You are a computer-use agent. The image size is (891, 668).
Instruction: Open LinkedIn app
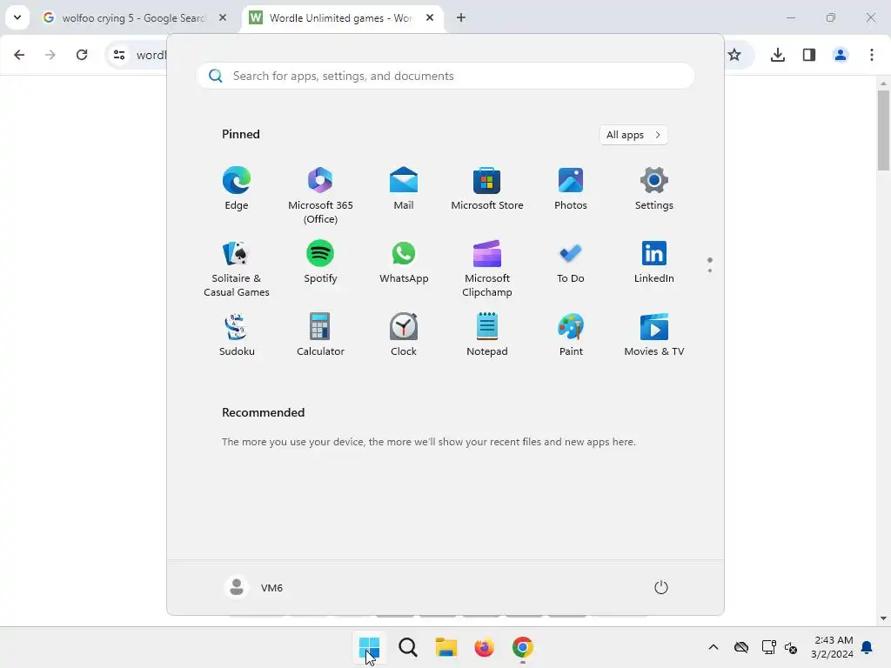(654, 262)
